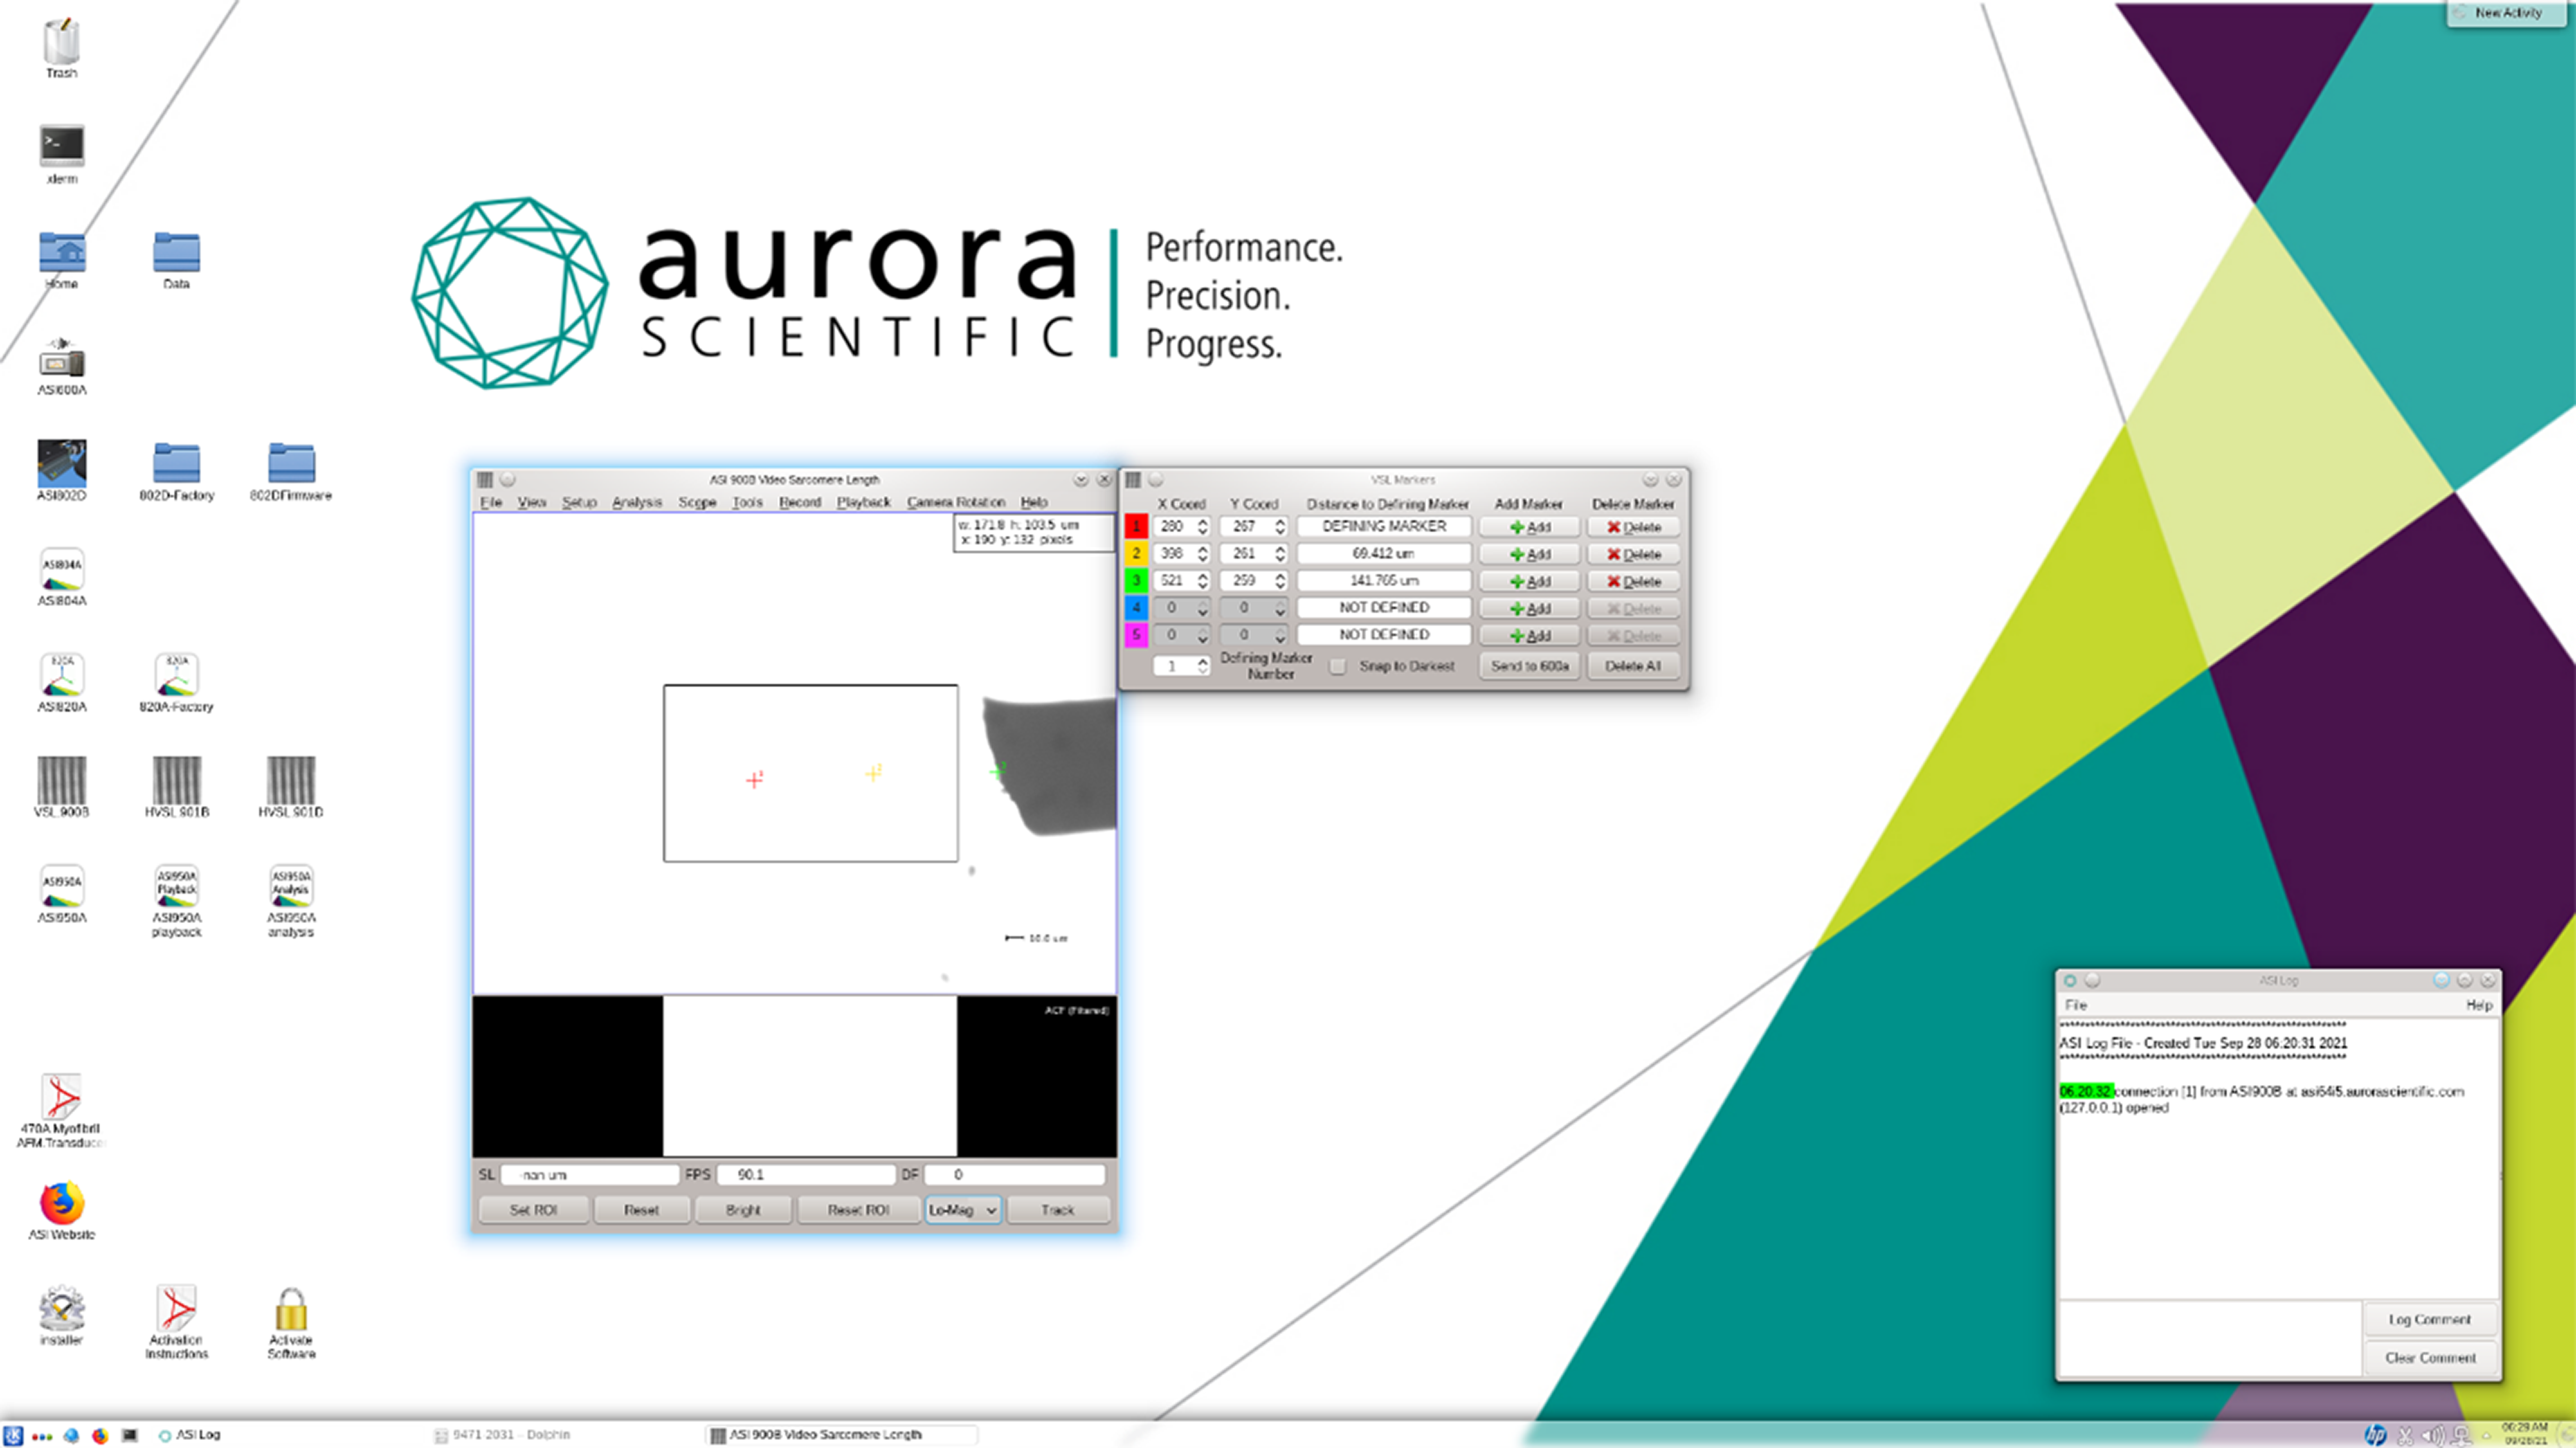Image resolution: width=2576 pixels, height=1448 pixels.
Task: Click the Bright button
Action: [743, 1210]
